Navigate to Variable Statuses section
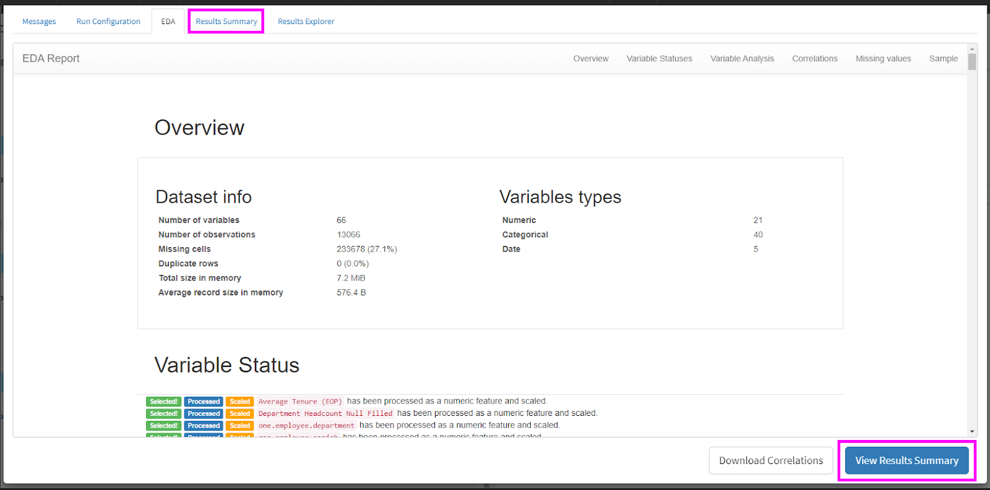Screen dimensions: 990x490 click(659, 59)
